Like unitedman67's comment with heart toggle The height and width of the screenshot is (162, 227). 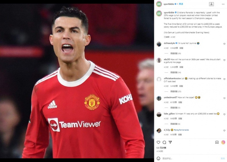(x=224, y=98)
